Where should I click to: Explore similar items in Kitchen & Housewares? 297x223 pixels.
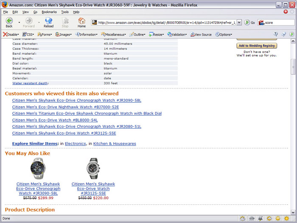click(x=115, y=144)
